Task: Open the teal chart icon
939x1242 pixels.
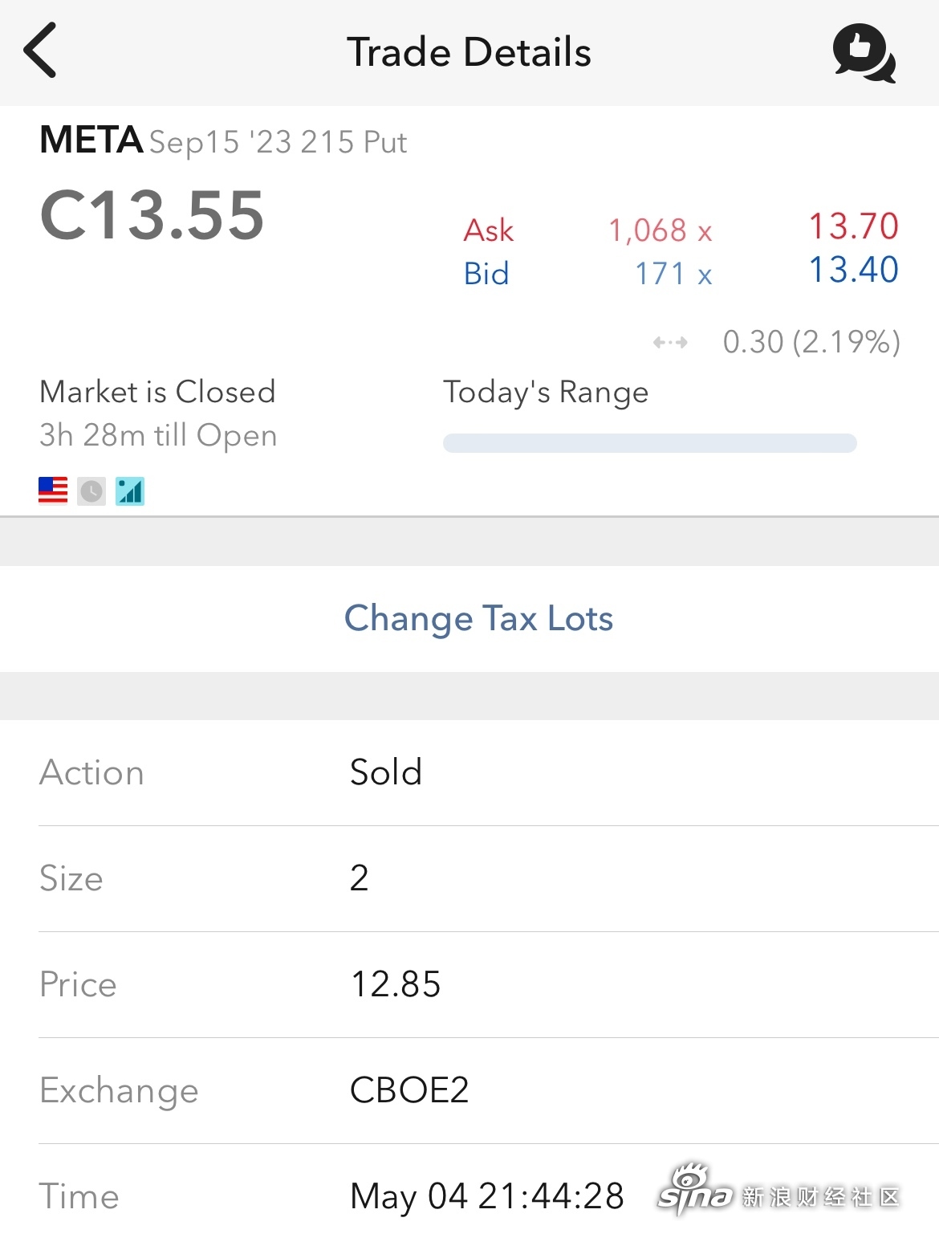Action: (130, 491)
